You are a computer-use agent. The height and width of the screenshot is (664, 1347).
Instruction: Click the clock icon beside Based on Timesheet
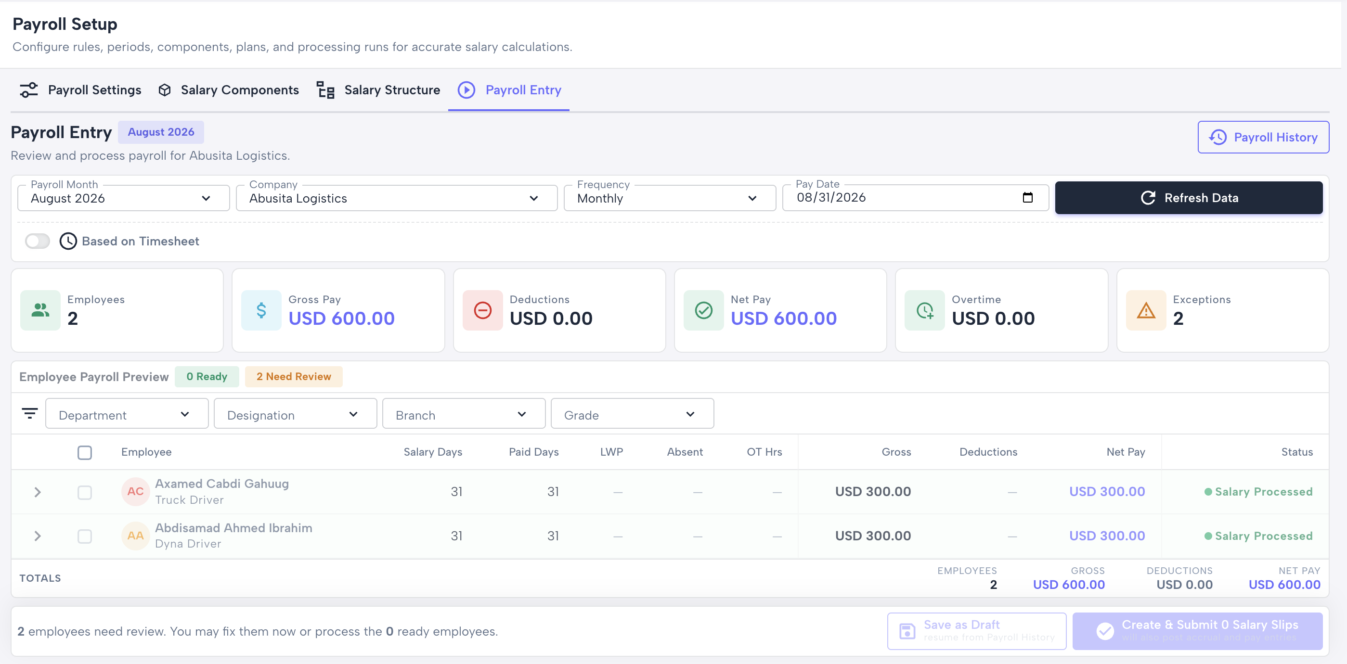(68, 242)
